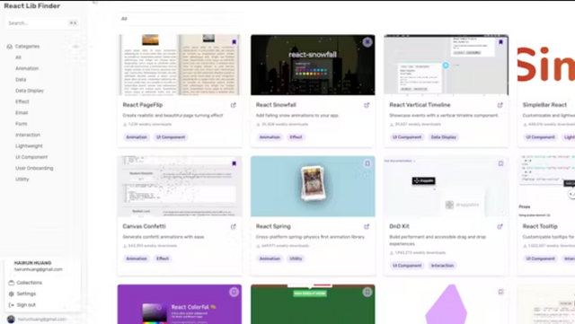Toggle bookmark on React Colorful card
Image resolution: width=575 pixels, height=324 pixels.
point(234,292)
